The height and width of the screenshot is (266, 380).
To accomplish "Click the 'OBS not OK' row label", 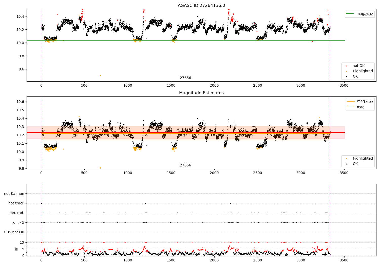I will [14, 232].
